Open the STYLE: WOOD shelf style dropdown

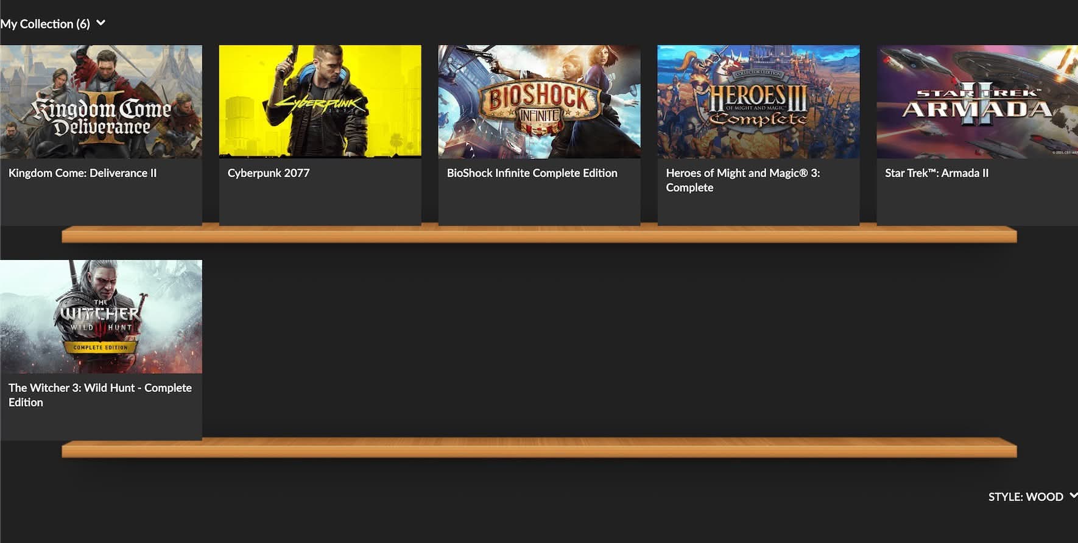pos(1032,497)
